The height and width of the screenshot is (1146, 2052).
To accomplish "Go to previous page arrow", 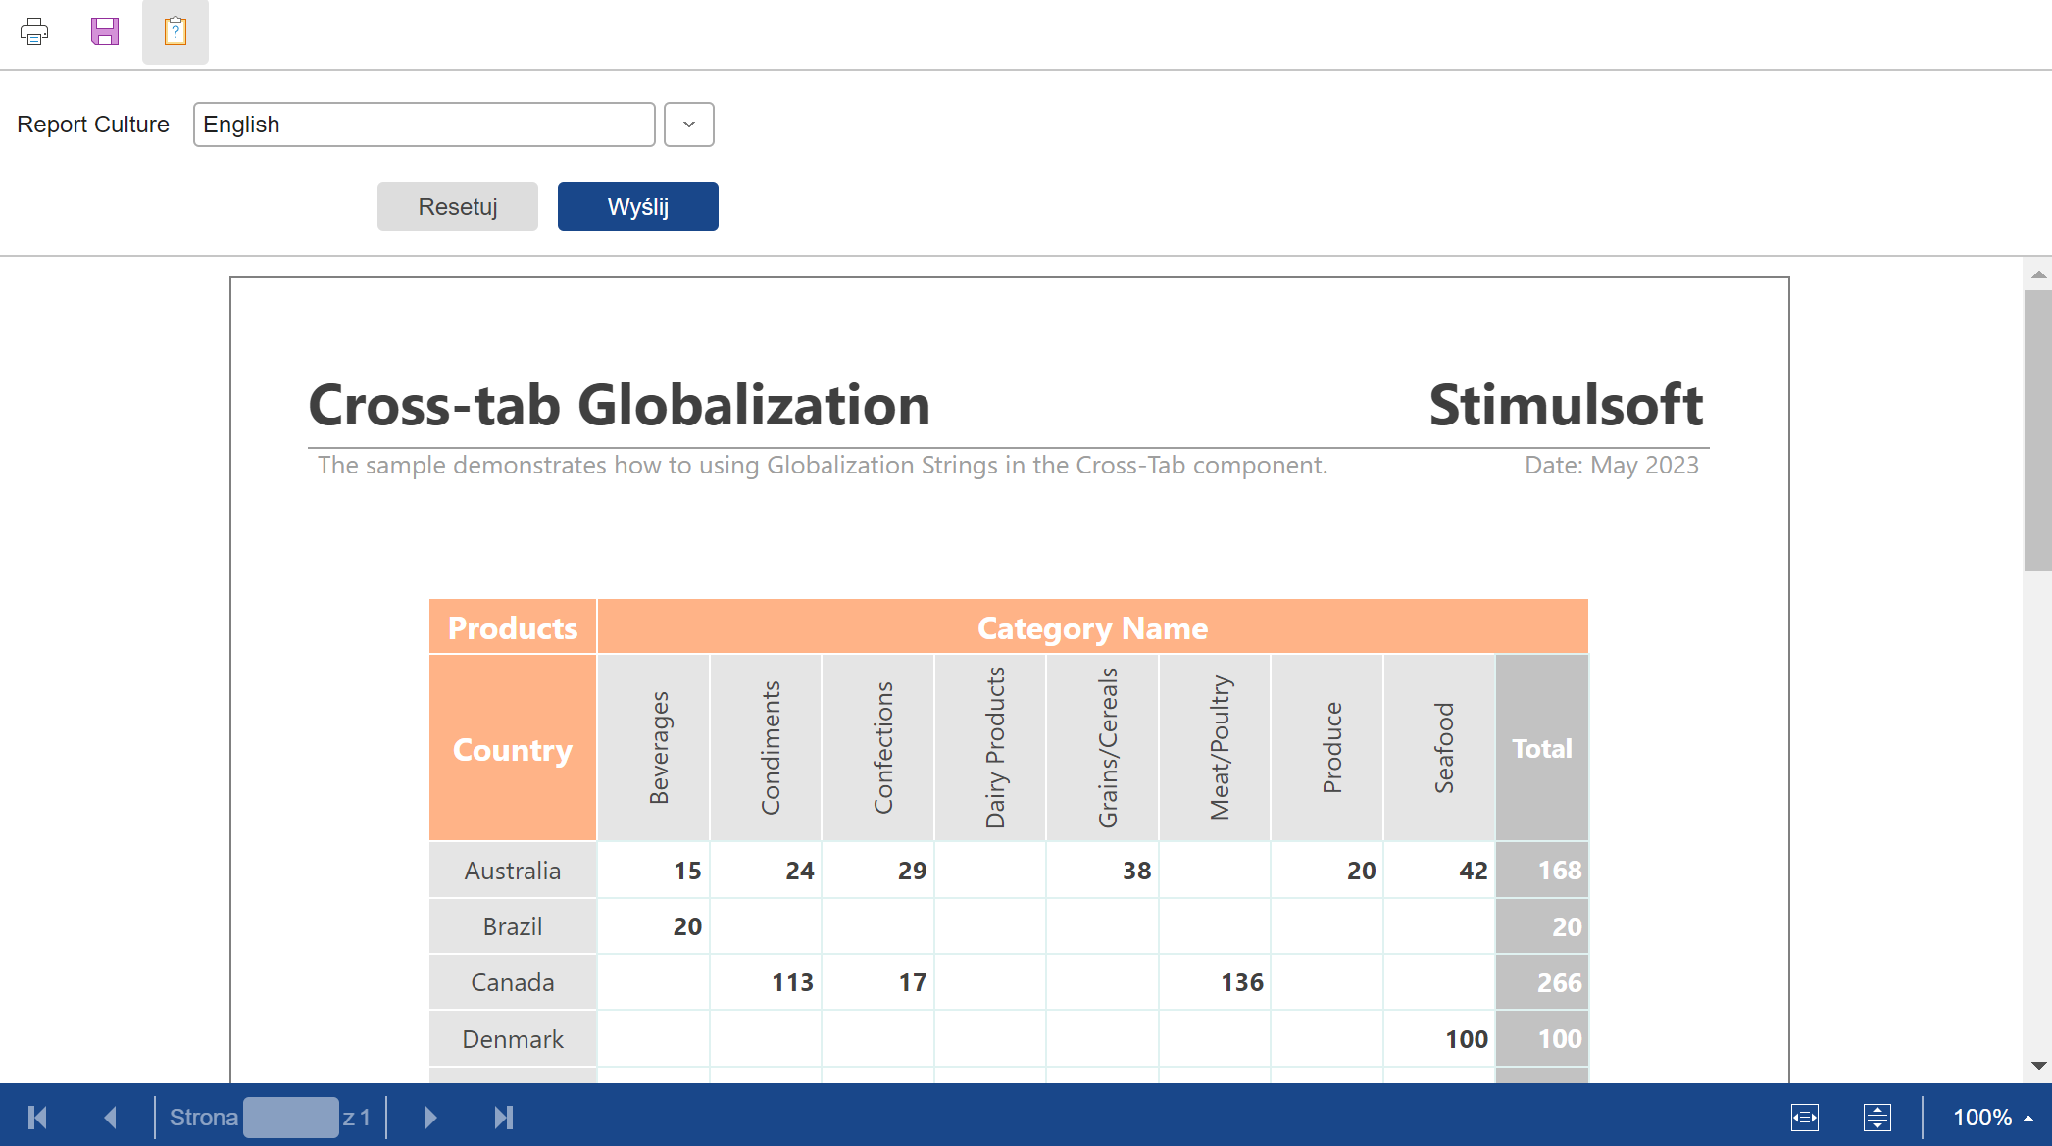I will tap(110, 1118).
